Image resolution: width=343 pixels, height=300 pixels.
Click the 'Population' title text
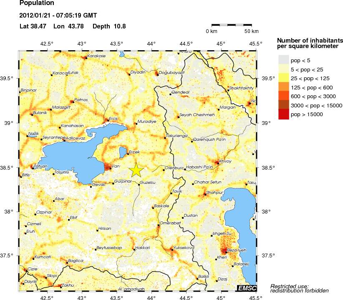(x=37, y=3)
